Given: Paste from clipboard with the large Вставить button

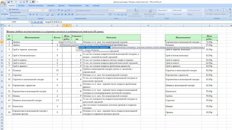Looking at the screenshot, I should 4,12.
